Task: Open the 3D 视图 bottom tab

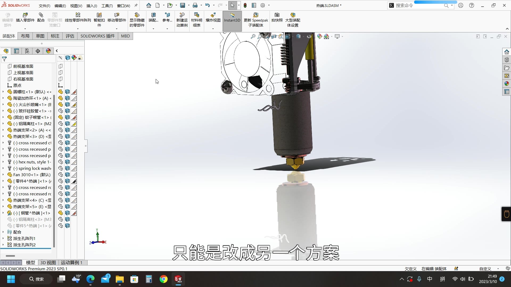Action: point(48,263)
